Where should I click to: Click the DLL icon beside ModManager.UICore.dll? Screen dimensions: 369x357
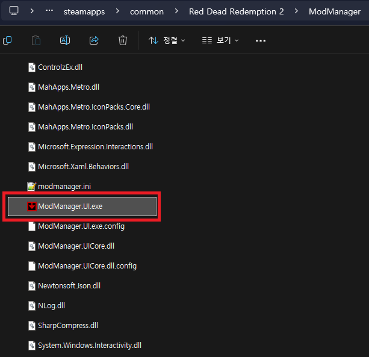pos(32,246)
